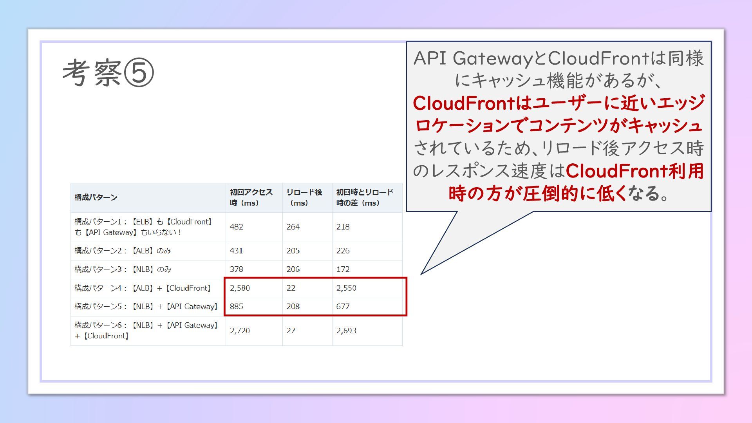Select the 構成パターン3:【NLB】のみ row
Screen dimensions: 752x423
[123, 269]
